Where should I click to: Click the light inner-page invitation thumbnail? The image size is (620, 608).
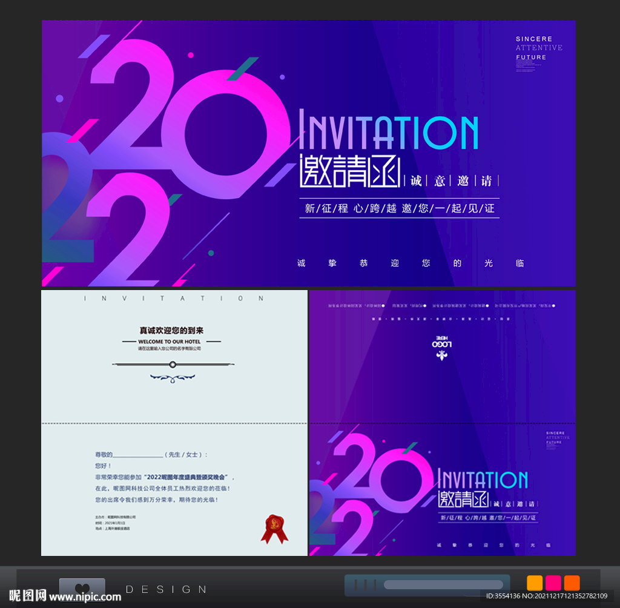(174, 423)
